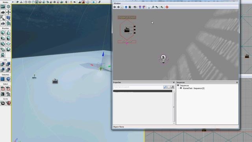Click the first blue T hide connectors icon
The image size is (252, 142).
pyautogui.click(x=140, y=7)
